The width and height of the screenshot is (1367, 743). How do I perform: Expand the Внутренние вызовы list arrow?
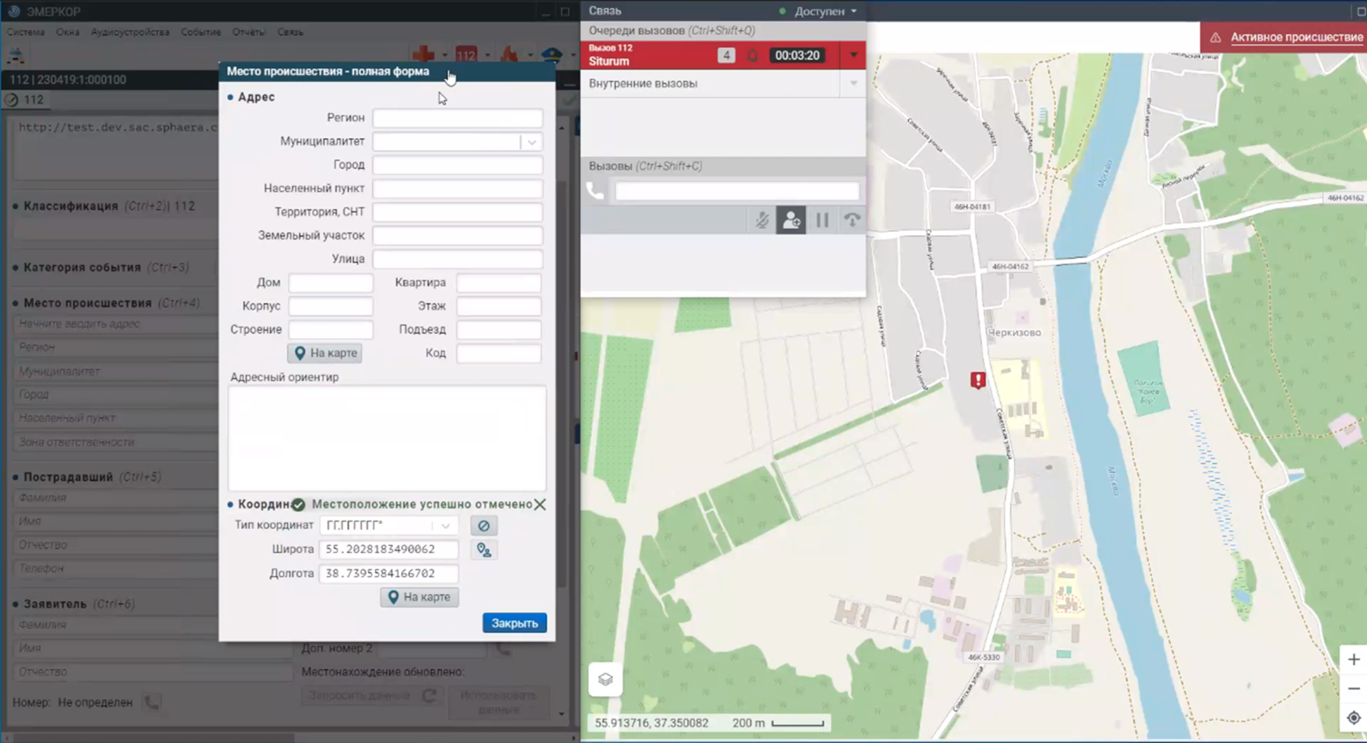[854, 83]
